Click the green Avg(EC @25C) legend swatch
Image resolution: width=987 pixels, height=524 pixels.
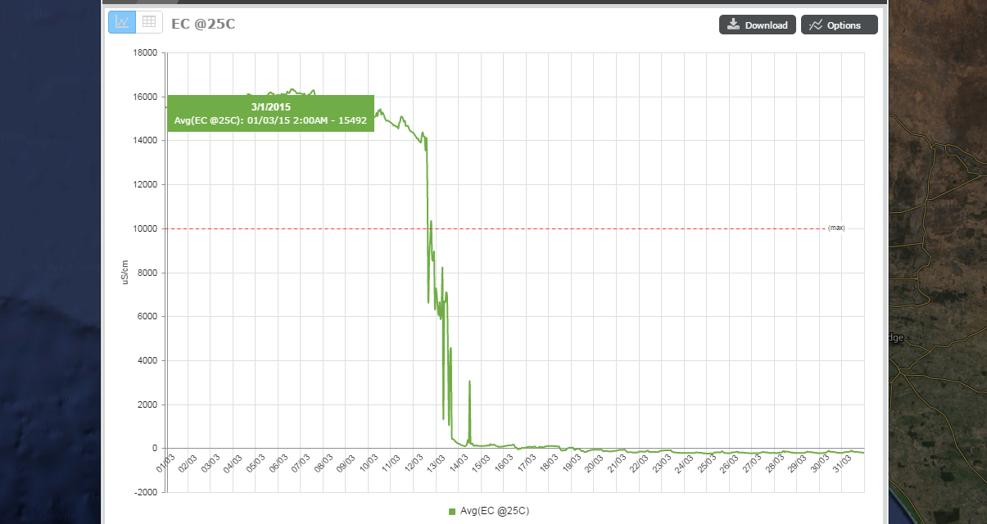tap(452, 511)
